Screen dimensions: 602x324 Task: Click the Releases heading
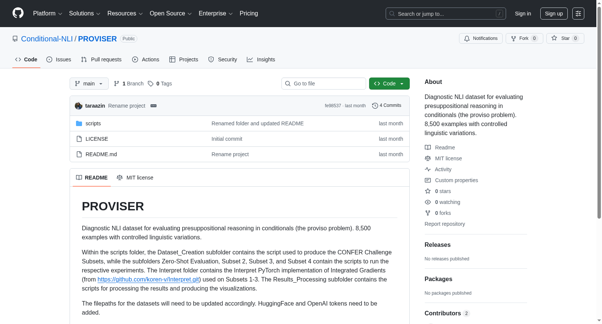[438, 245]
